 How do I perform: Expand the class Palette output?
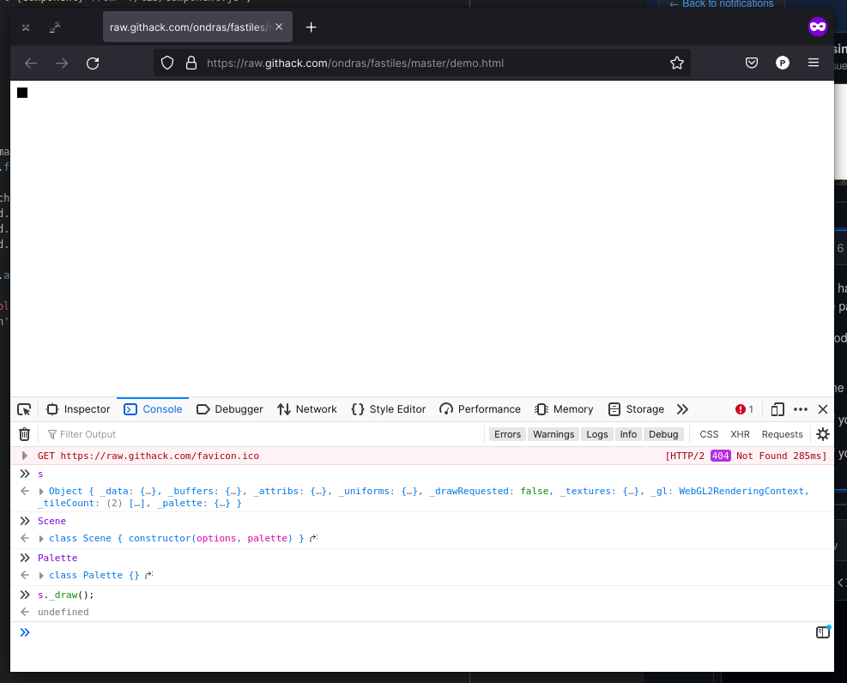[x=41, y=576]
